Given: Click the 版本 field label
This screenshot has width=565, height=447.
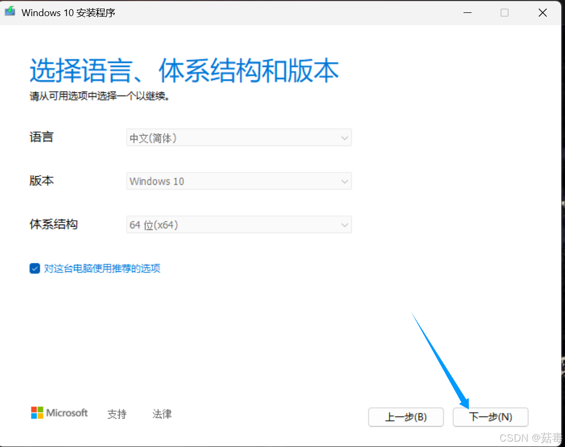Looking at the screenshot, I should click(41, 181).
